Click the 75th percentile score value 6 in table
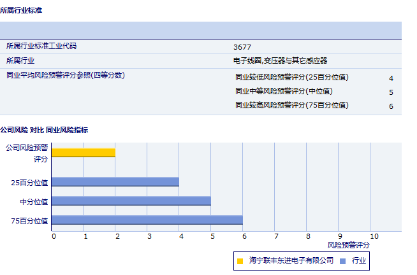 click(391, 106)
